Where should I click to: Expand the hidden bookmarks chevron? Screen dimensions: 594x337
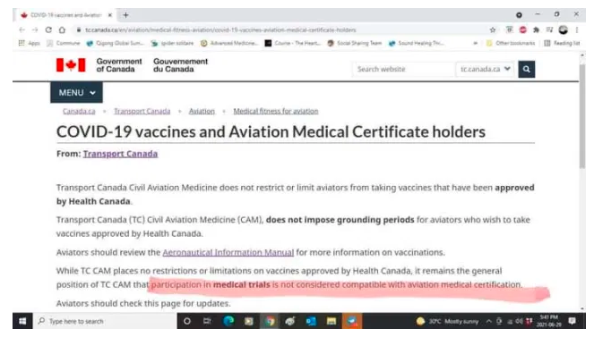pos(475,43)
